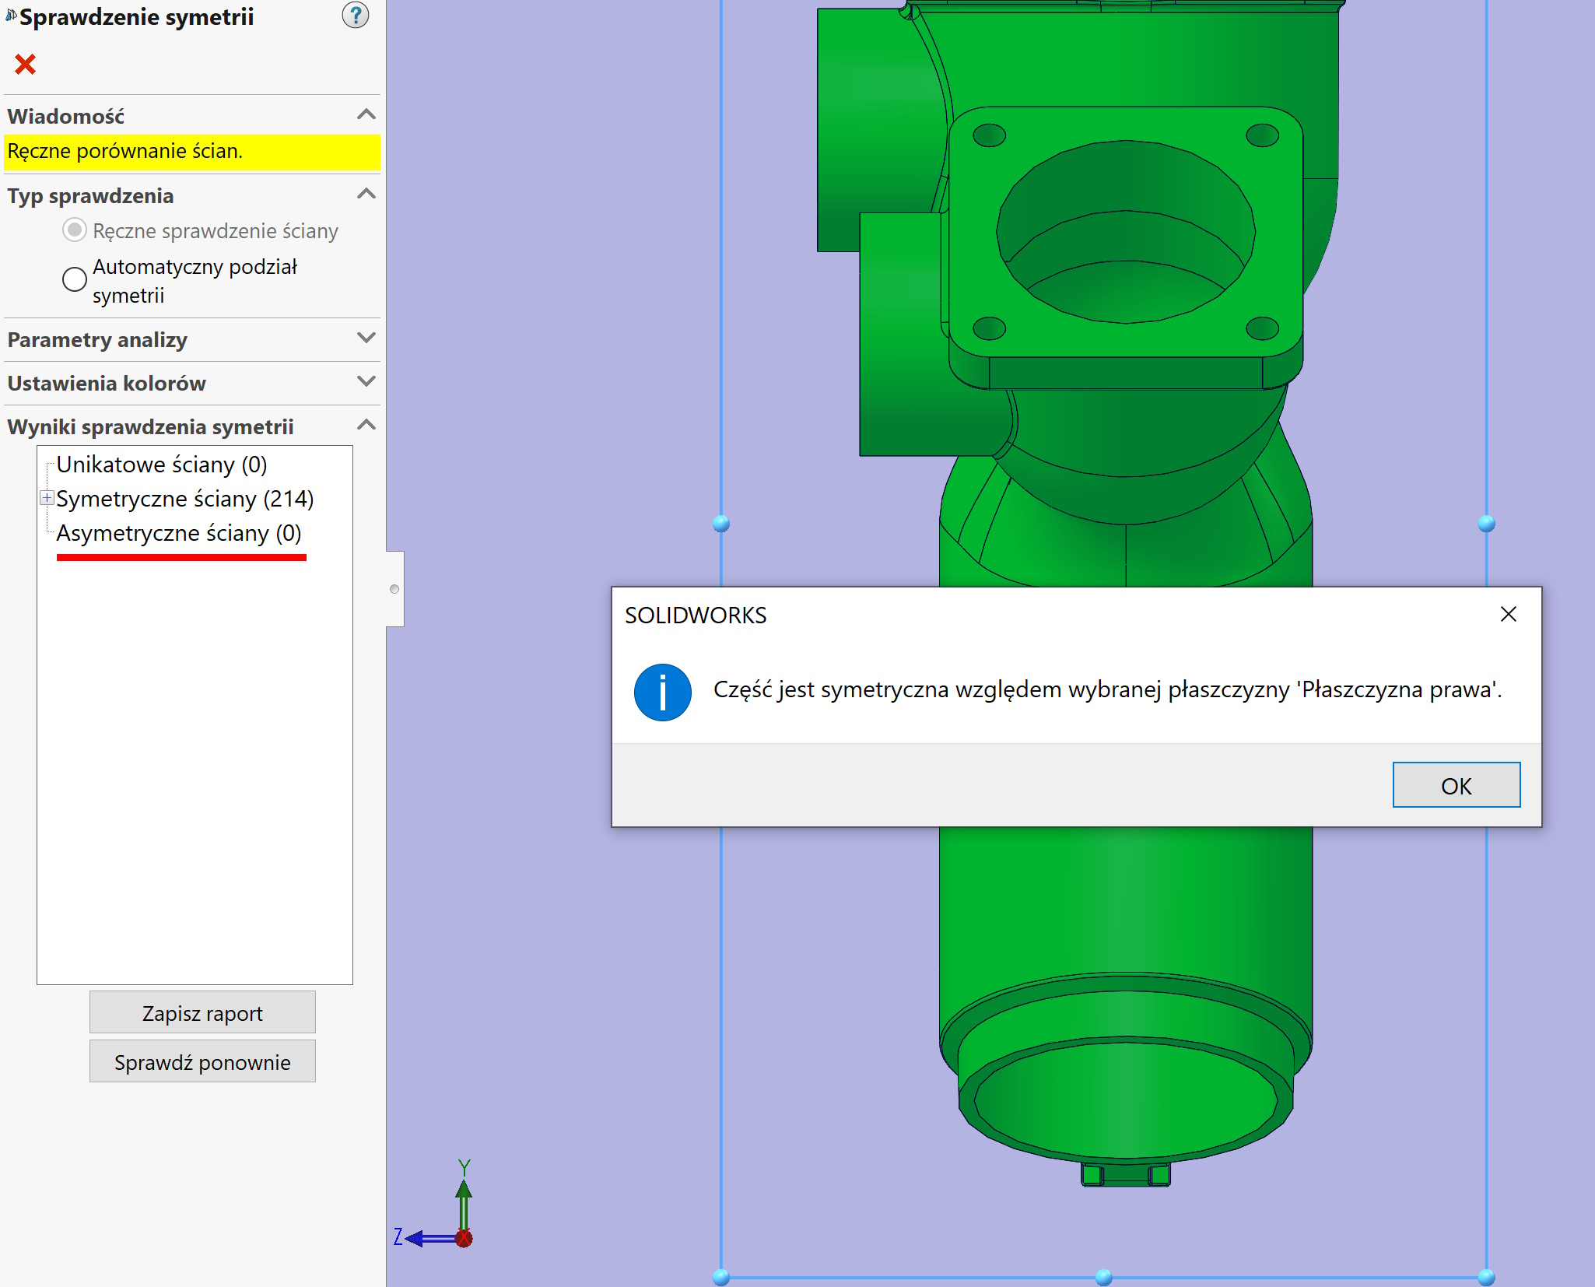Select Unikatowe ściany (0) entry
Image resolution: width=1595 pixels, height=1287 pixels.
(x=162, y=465)
